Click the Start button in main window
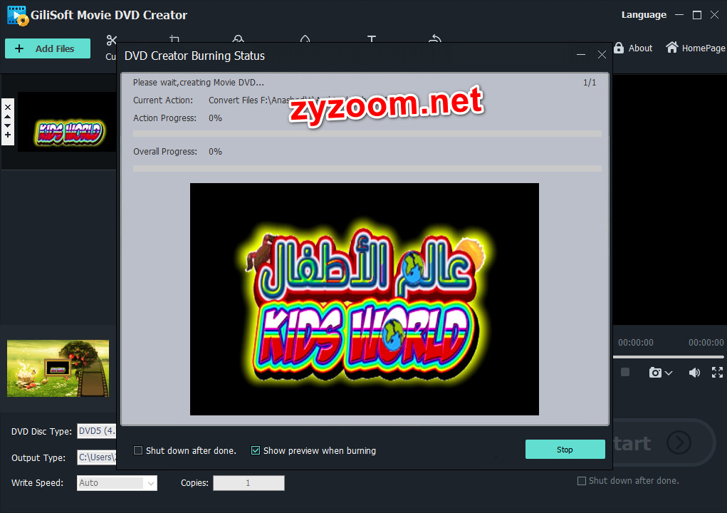Screen dimensions: 727x513 coord(663,443)
